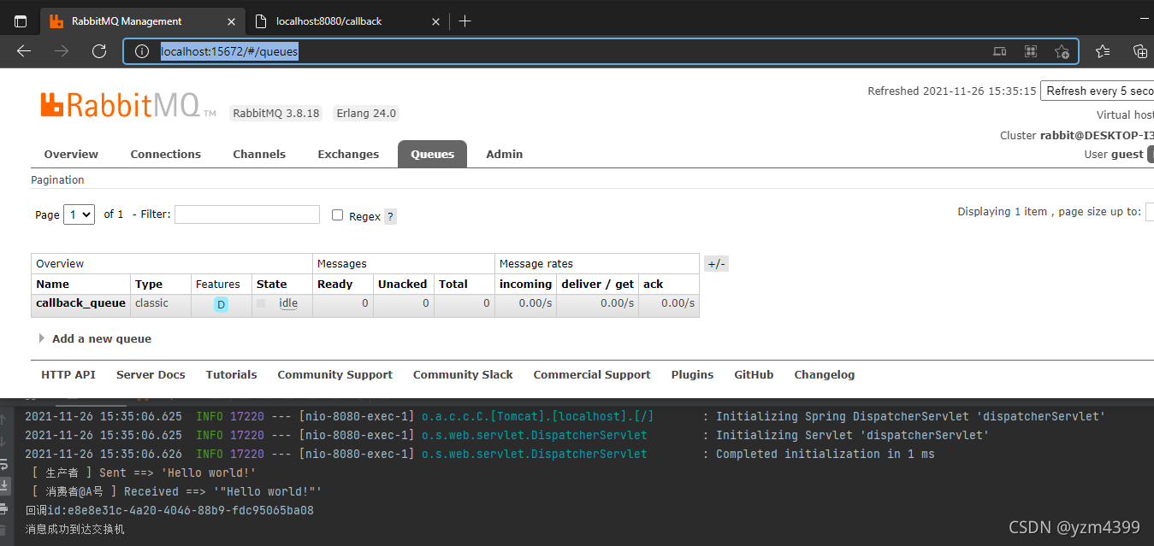Click the Filter input field
Viewport: 1154px width, 546px height.
pyautogui.click(x=247, y=214)
